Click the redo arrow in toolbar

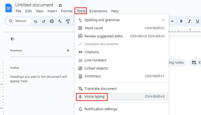44,21
